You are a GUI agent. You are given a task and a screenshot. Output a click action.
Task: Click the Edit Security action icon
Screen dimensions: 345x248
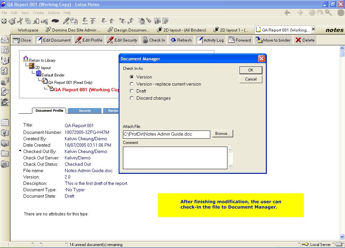[110, 40]
